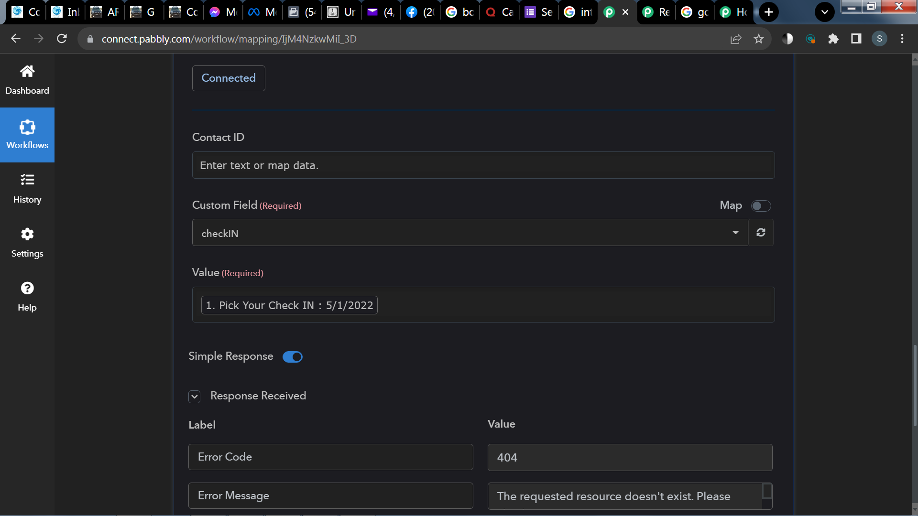
Task: Reload the Pabbly page
Action: (x=62, y=39)
